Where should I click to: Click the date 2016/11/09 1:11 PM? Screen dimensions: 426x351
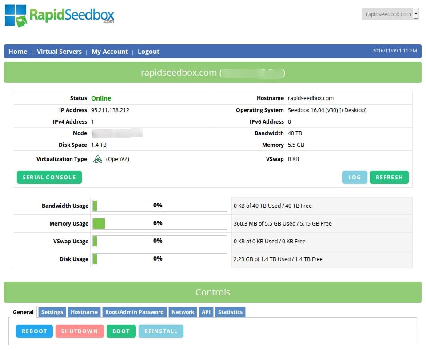pos(394,51)
